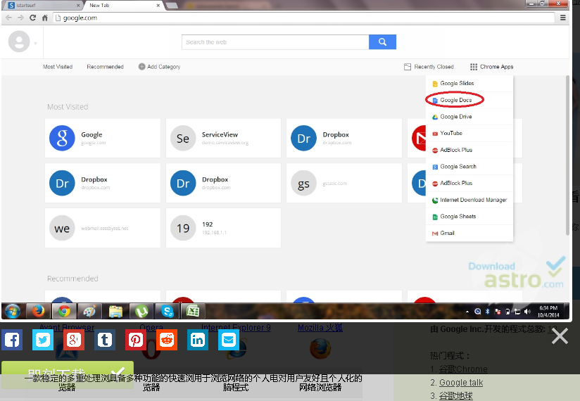The height and width of the screenshot is (401, 580).
Task: Open a new tab with tab button
Action: point(171,5)
